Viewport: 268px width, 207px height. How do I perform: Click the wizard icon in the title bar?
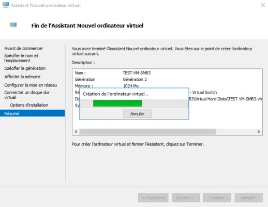(6, 5)
